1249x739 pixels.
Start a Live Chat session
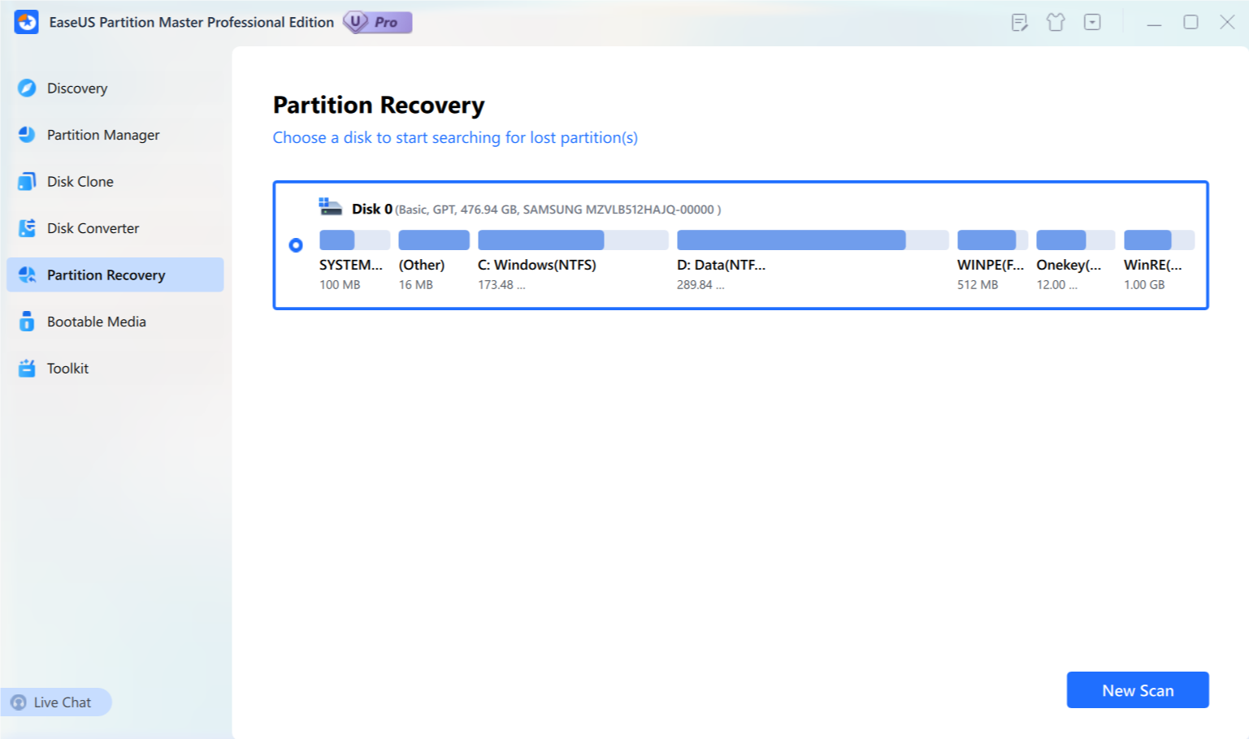coord(55,702)
